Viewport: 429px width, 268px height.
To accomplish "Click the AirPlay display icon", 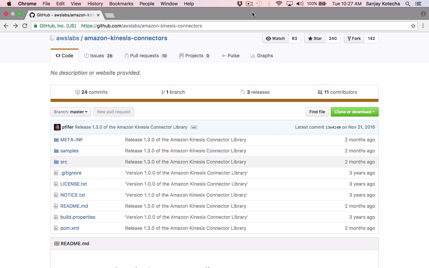I will [x=290, y=4].
